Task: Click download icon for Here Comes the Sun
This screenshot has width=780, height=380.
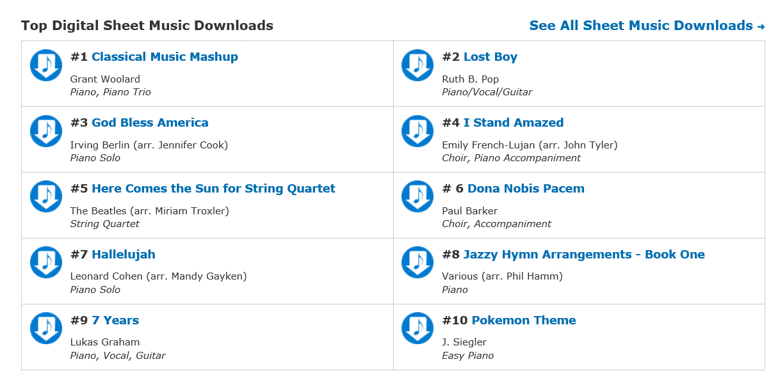Action: coord(45,196)
